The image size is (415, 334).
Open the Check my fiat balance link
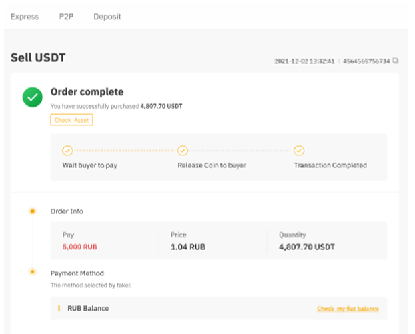pyautogui.click(x=348, y=309)
